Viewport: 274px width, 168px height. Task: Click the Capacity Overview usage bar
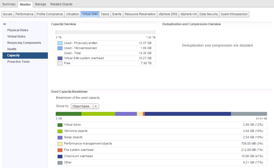(x=106, y=32)
